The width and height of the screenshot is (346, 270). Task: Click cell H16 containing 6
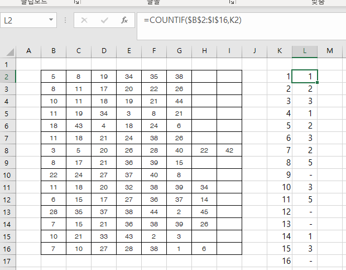point(204,249)
